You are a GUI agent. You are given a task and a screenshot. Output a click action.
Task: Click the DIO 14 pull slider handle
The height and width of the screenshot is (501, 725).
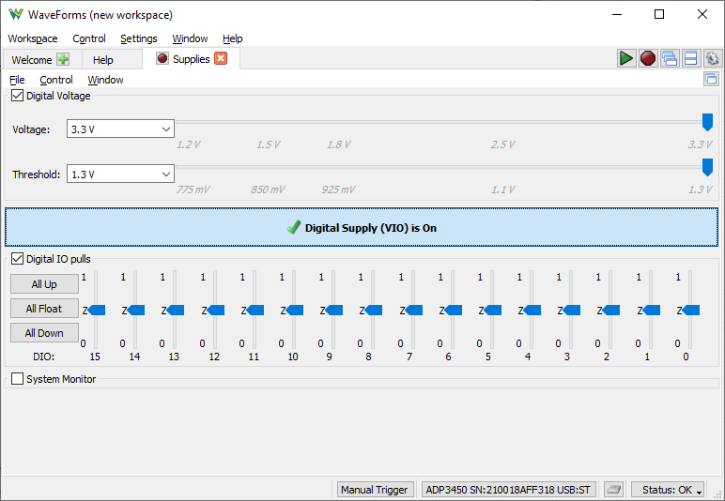[x=136, y=310]
